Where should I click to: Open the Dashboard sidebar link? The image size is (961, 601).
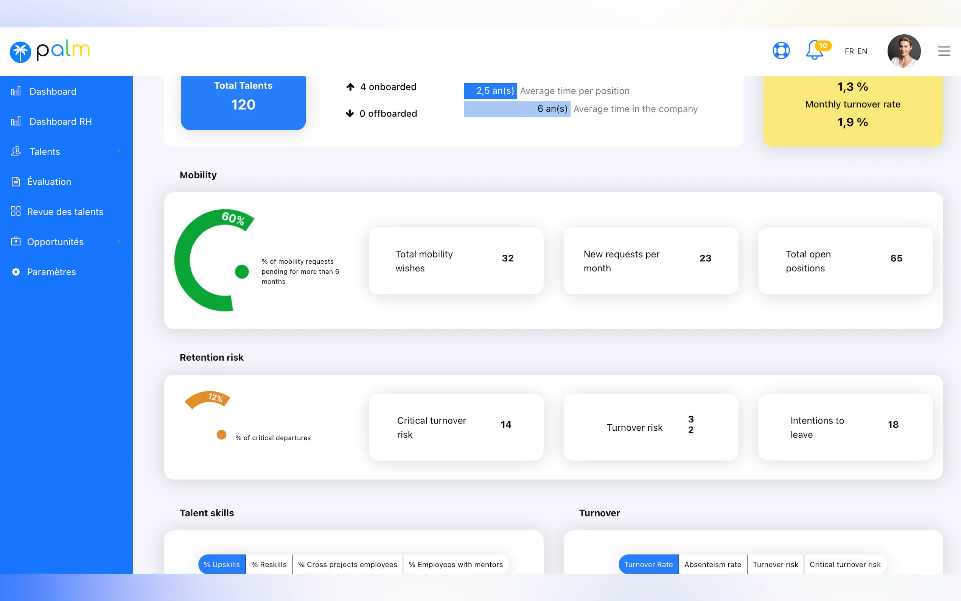(x=53, y=92)
